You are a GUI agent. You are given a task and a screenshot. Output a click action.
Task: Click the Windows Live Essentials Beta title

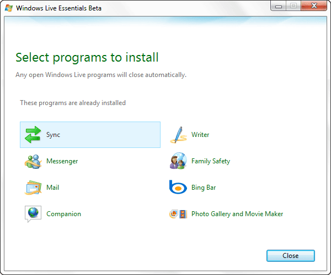58,8
